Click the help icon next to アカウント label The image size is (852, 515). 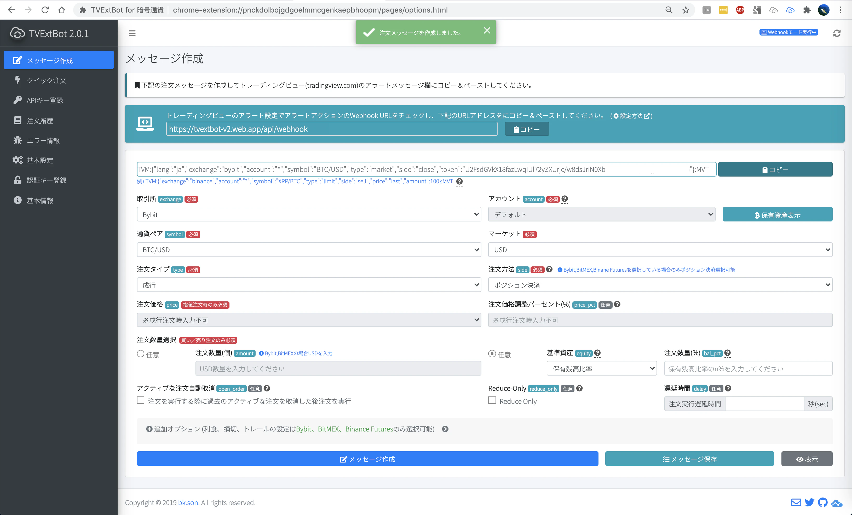pyautogui.click(x=565, y=199)
